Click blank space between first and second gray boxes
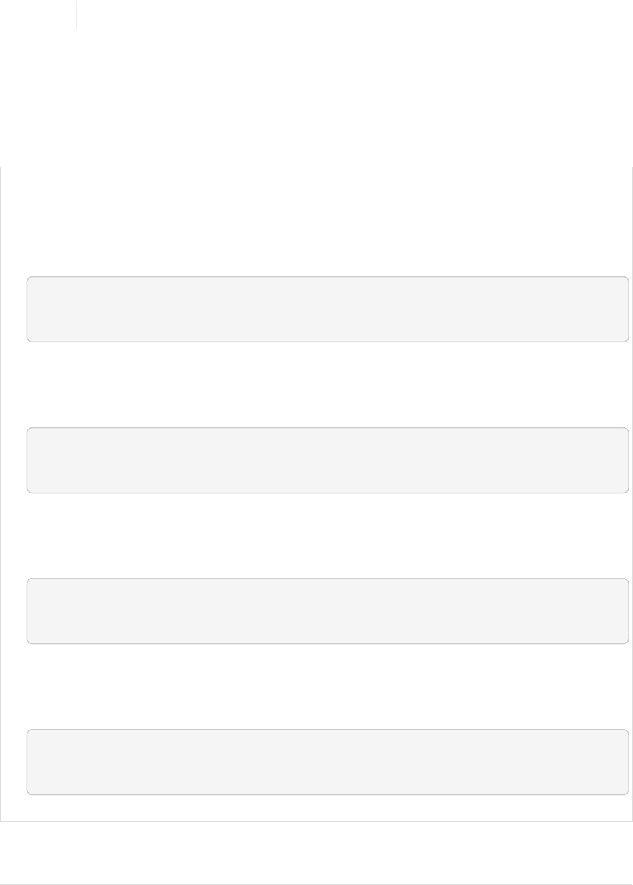Screen dimensions: 633x885 327,385
